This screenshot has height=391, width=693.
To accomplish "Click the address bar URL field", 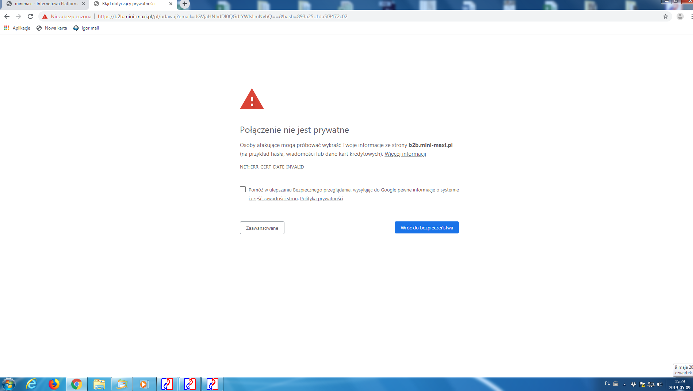I will click(x=365, y=16).
